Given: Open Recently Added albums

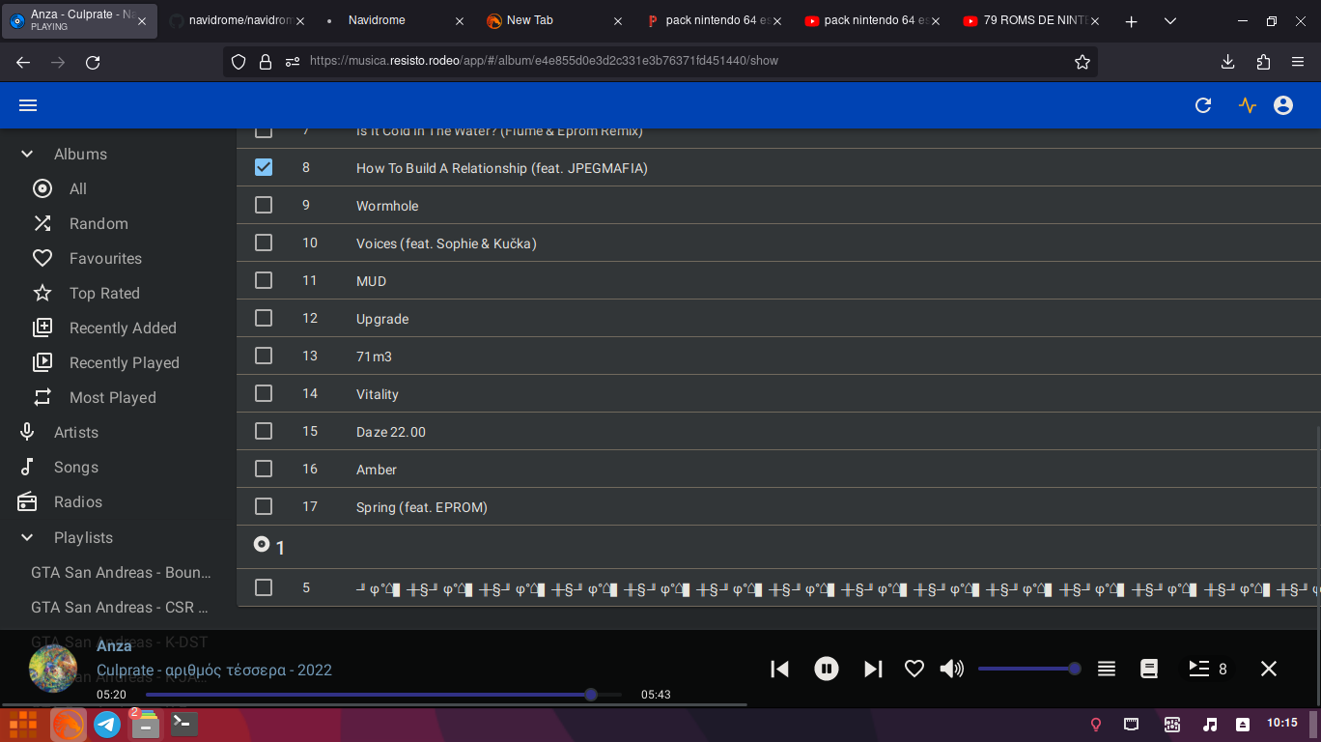Looking at the screenshot, I should [x=123, y=328].
